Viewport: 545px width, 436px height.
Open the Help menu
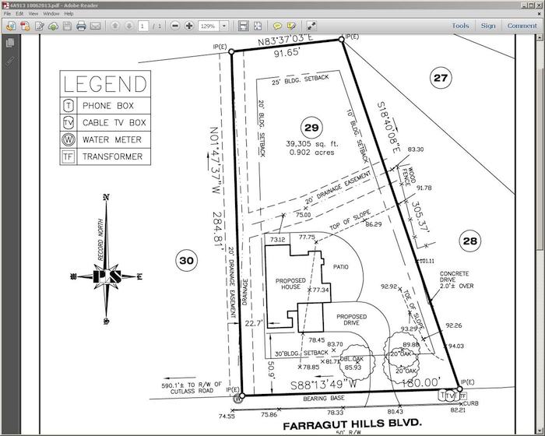coord(69,13)
